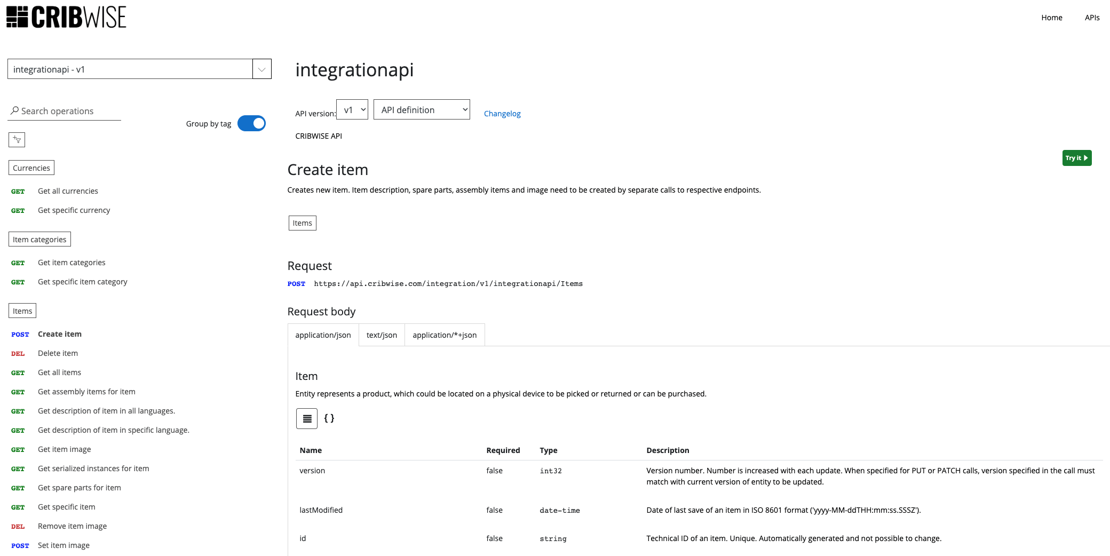Click the Items tag under Create item
The width and height of the screenshot is (1110, 556).
(302, 223)
